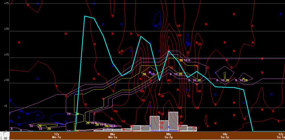This screenshot has height=140, width=285.
Task: Click the field showing 68
Action: pyautogui.click(x=5, y=138)
